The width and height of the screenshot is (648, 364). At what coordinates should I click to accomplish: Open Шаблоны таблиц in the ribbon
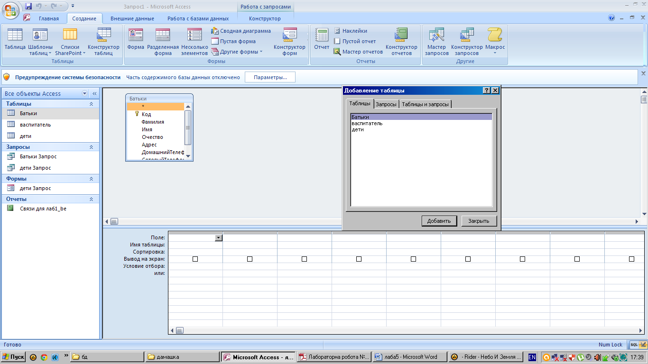(40, 42)
